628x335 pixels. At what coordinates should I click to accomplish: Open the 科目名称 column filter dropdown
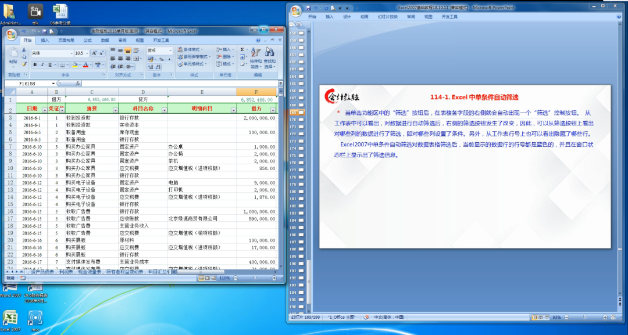click(x=164, y=110)
